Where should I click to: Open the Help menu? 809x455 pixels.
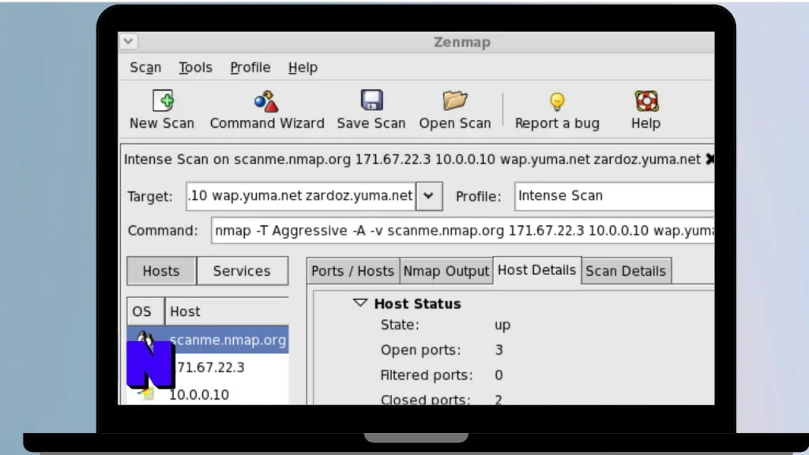303,68
